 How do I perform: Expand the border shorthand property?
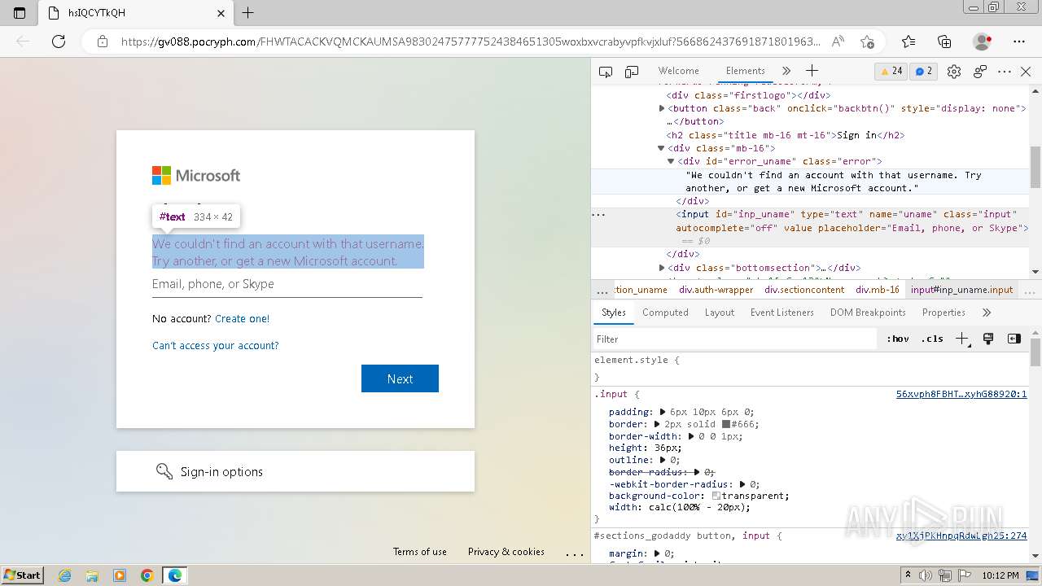657,424
